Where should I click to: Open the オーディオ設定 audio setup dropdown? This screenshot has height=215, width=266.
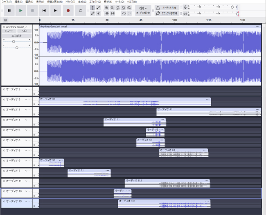[143, 10]
